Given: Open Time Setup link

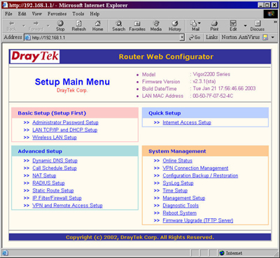Looking at the screenshot, I should point(175,190).
